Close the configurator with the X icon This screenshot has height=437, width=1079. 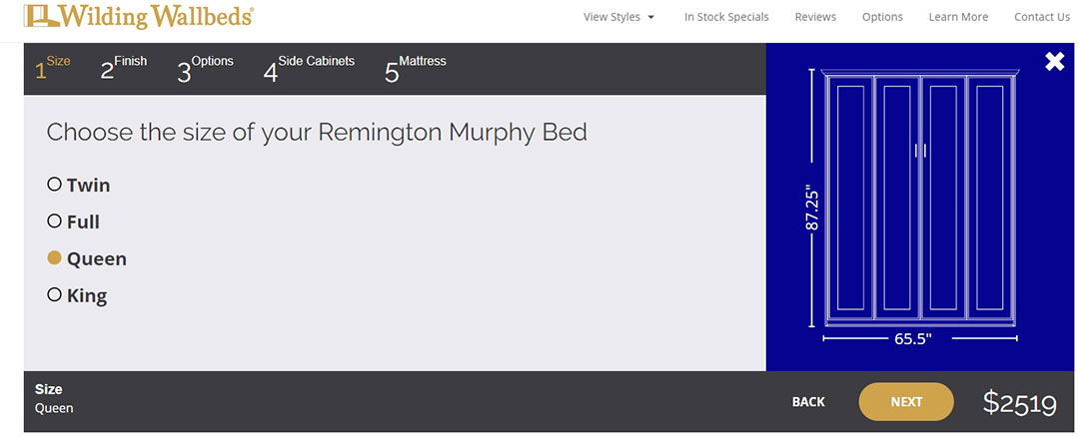coord(1054,62)
